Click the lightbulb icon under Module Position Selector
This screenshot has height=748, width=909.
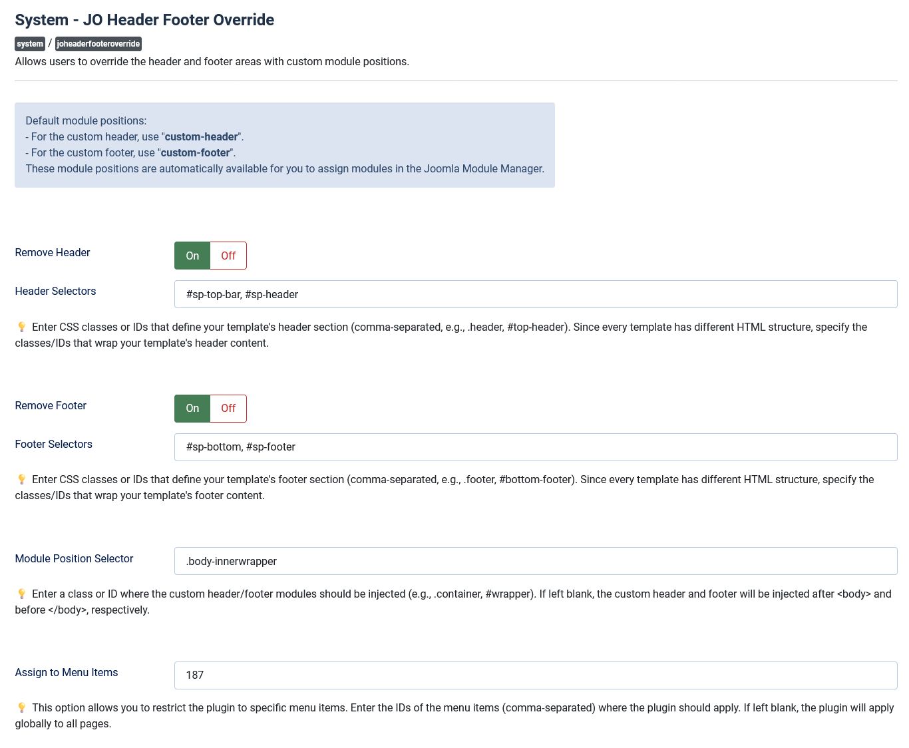point(21,594)
